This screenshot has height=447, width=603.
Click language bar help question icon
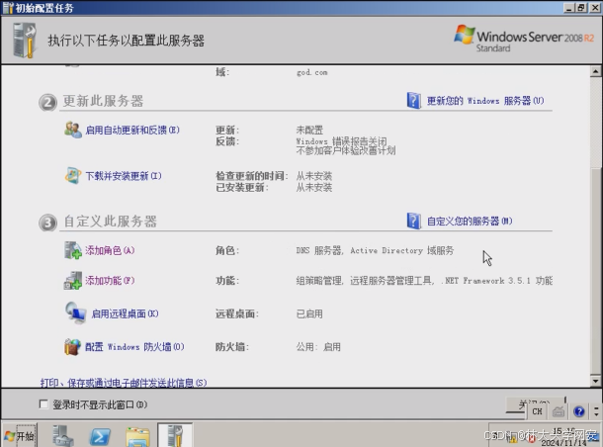point(579,411)
